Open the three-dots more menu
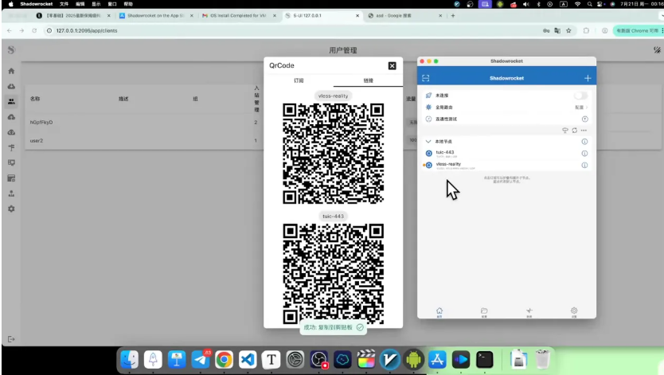664x375 pixels. [584, 131]
